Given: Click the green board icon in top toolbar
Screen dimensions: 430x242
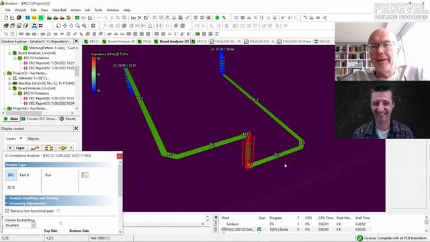Looking at the screenshot, I should point(77,17).
